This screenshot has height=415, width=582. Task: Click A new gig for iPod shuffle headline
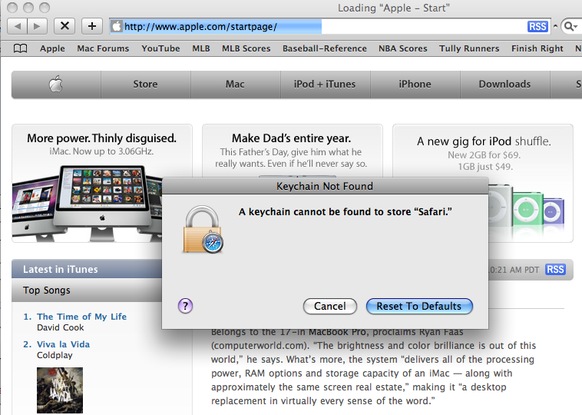point(484,141)
